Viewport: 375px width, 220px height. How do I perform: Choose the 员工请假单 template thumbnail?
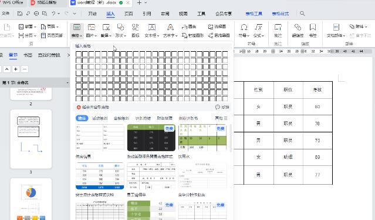coord(151,176)
